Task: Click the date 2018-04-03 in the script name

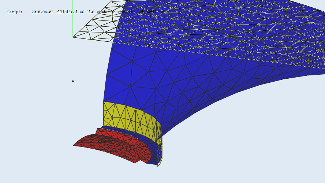Action: pyautogui.click(x=42, y=12)
